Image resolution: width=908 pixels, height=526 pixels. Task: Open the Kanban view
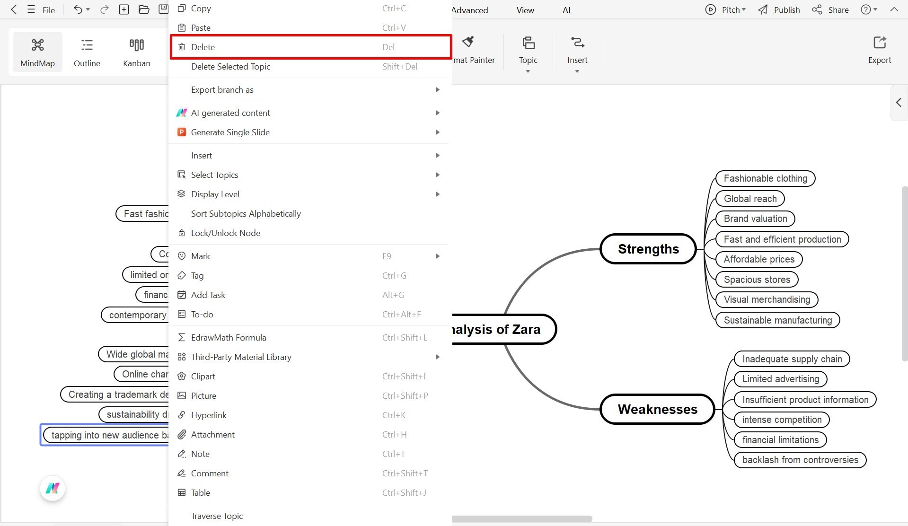click(136, 52)
